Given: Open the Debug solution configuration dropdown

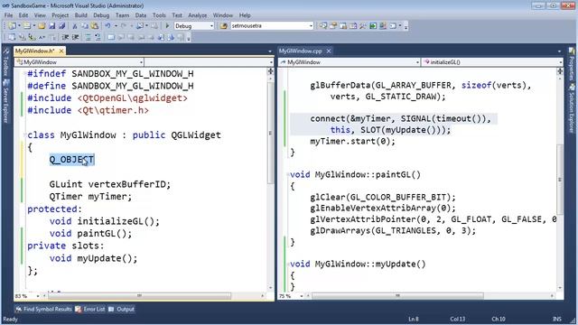Looking at the screenshot, I should (211, 26).
